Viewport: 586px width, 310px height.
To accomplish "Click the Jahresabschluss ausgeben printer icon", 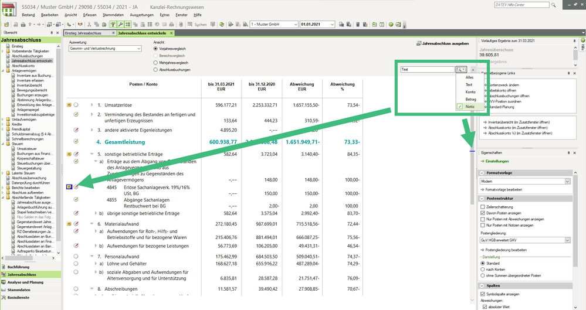I will pos(418,43).
